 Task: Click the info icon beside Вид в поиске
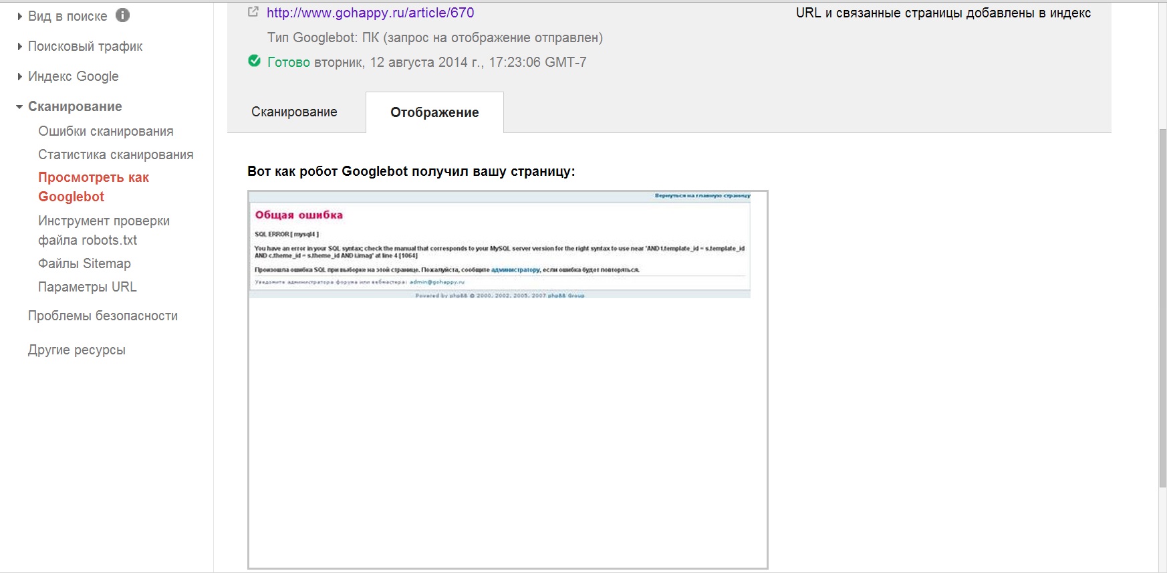[x=122, y=15]
